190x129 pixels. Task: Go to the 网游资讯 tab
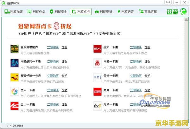coord(104,12)
